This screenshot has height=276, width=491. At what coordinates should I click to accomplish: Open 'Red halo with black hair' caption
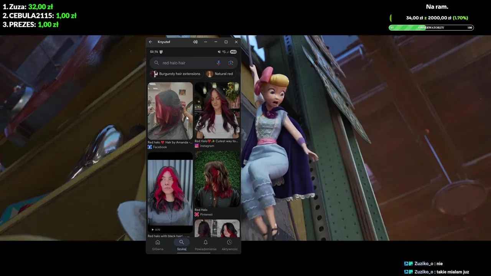169,236
